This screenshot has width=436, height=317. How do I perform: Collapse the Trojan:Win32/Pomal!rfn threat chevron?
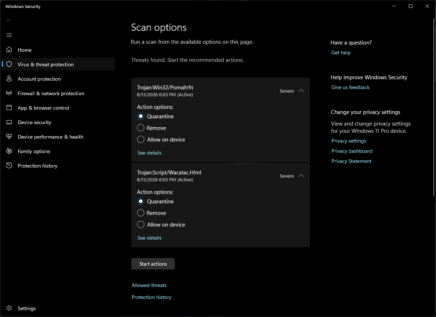click(301, 91)
